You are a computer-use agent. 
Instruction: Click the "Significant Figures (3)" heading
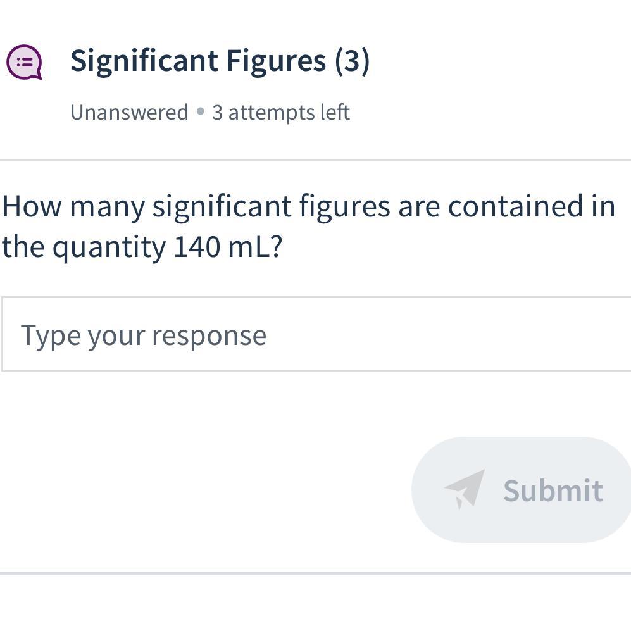tap(220, 61)
